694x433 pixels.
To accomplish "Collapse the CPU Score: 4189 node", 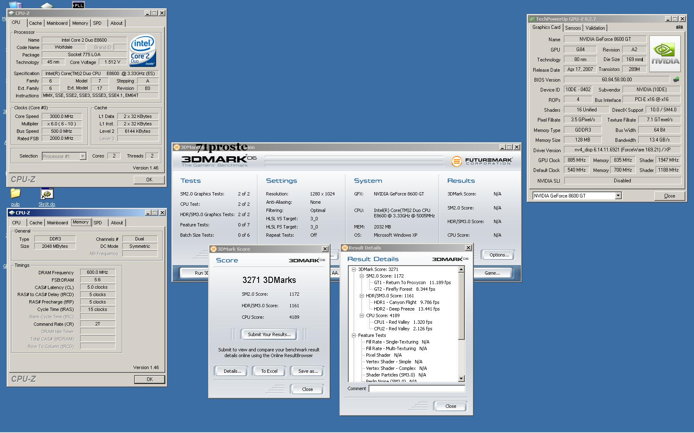I will [361, 315].
